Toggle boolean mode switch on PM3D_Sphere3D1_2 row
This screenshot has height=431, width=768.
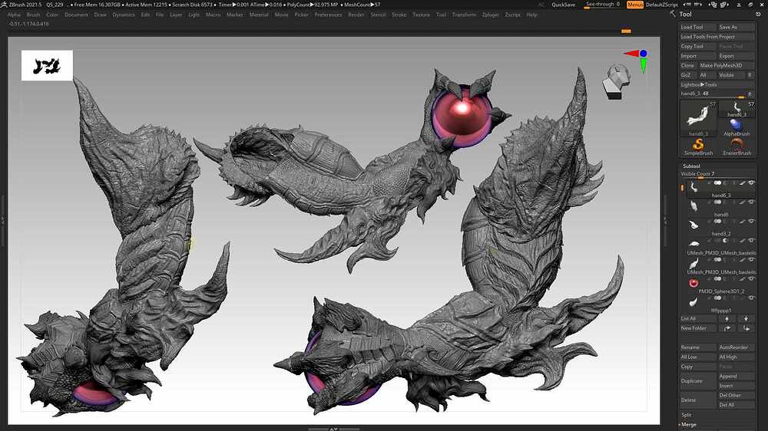pos(717,279)
